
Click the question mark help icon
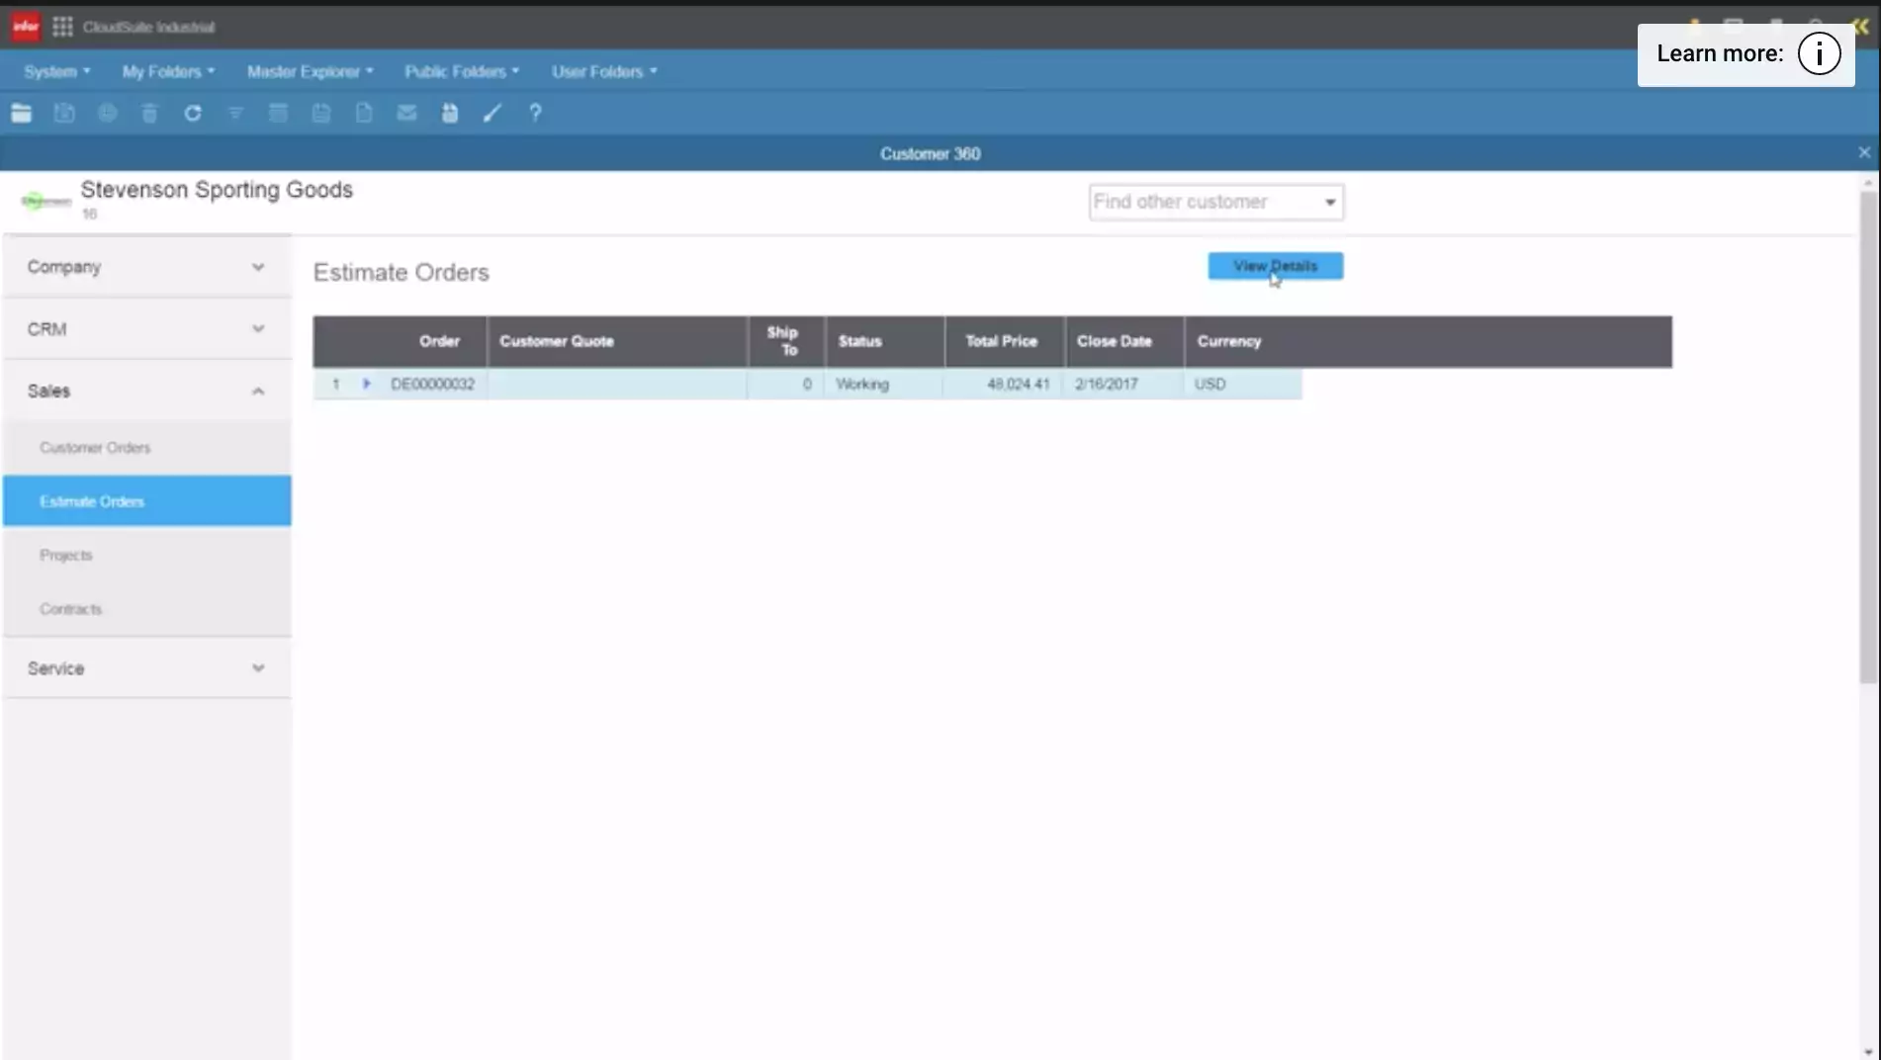[535, 113]
